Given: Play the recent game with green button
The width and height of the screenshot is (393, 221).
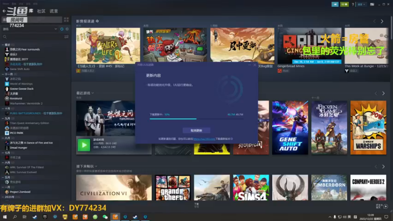Looking at the screenshot, I should [x=84, y=145].
